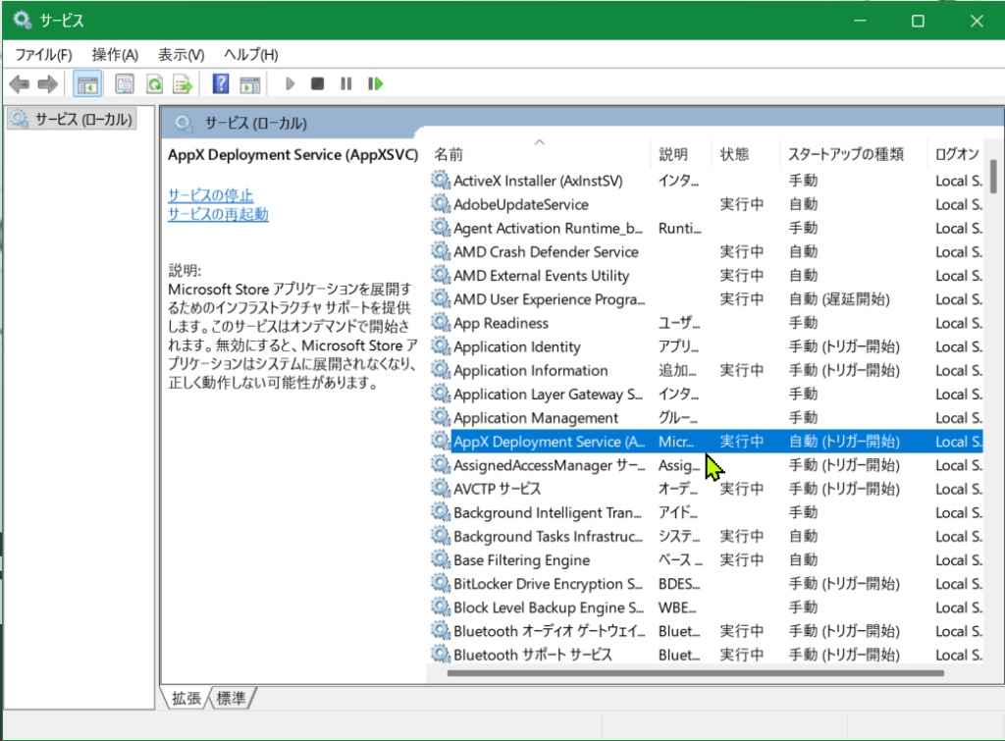This screenshot has height=741, width=1005.
Task: Sort the list by the 名前 column header
Action: click(450, 154)
